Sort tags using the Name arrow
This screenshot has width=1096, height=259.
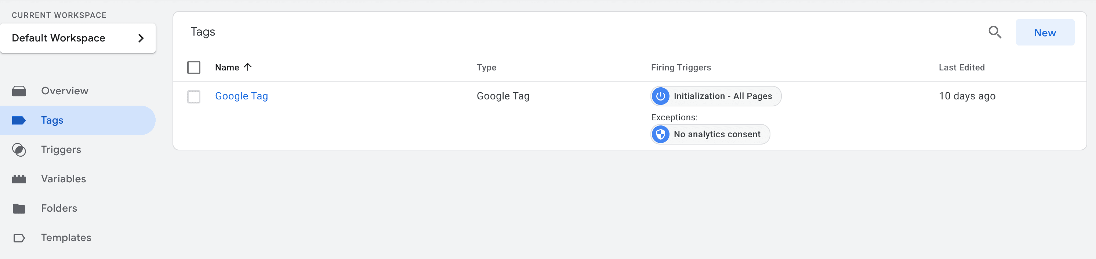point(248,67)
